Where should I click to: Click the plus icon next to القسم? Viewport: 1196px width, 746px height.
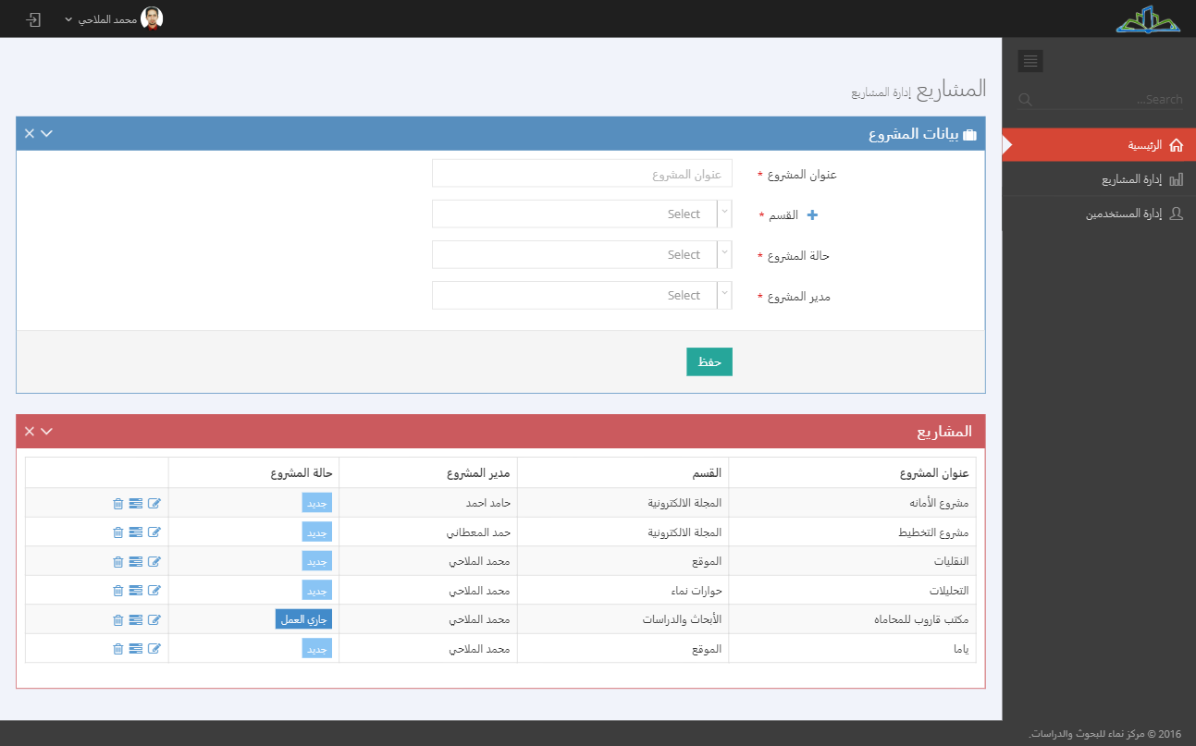(813, 214)
